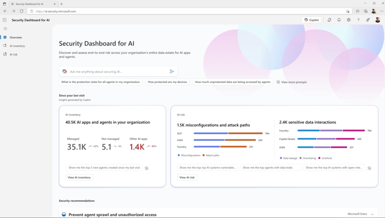385x218 pixels.
Task: Toggle the hamburger navigation menu
Action: [x=5, y=29]
